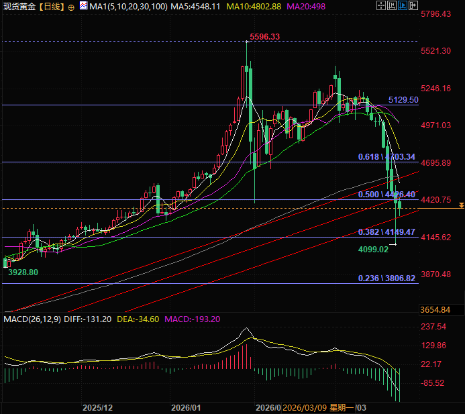Click the 4971.03 price axis value

point(435,125)
